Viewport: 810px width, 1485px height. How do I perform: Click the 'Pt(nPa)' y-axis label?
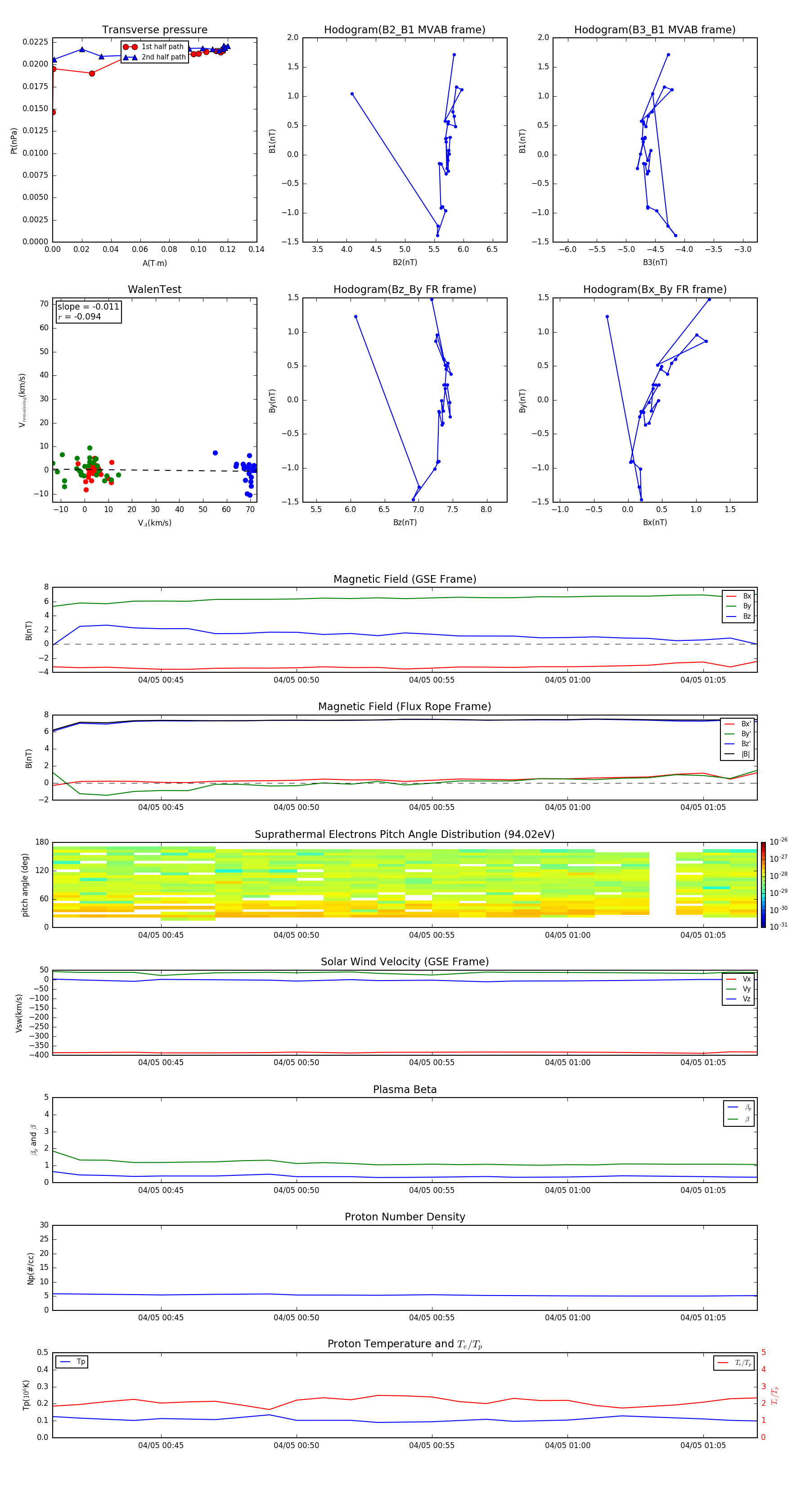[x=14, y=140]
